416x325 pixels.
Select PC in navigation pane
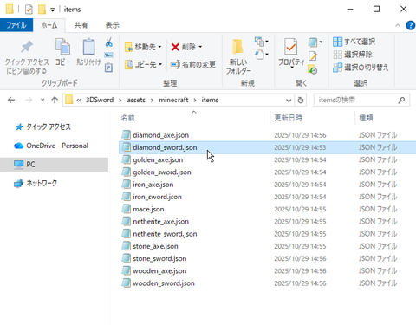pyautogui.click(x=54, y=165)
